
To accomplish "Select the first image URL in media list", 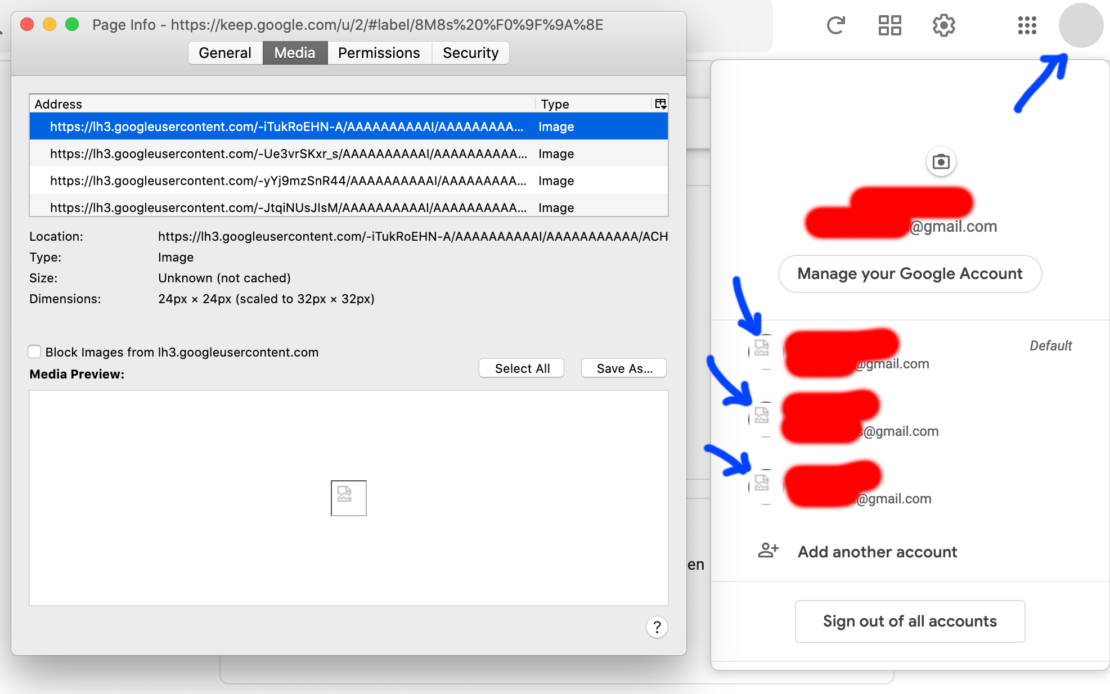I will (x=348, y=127).
